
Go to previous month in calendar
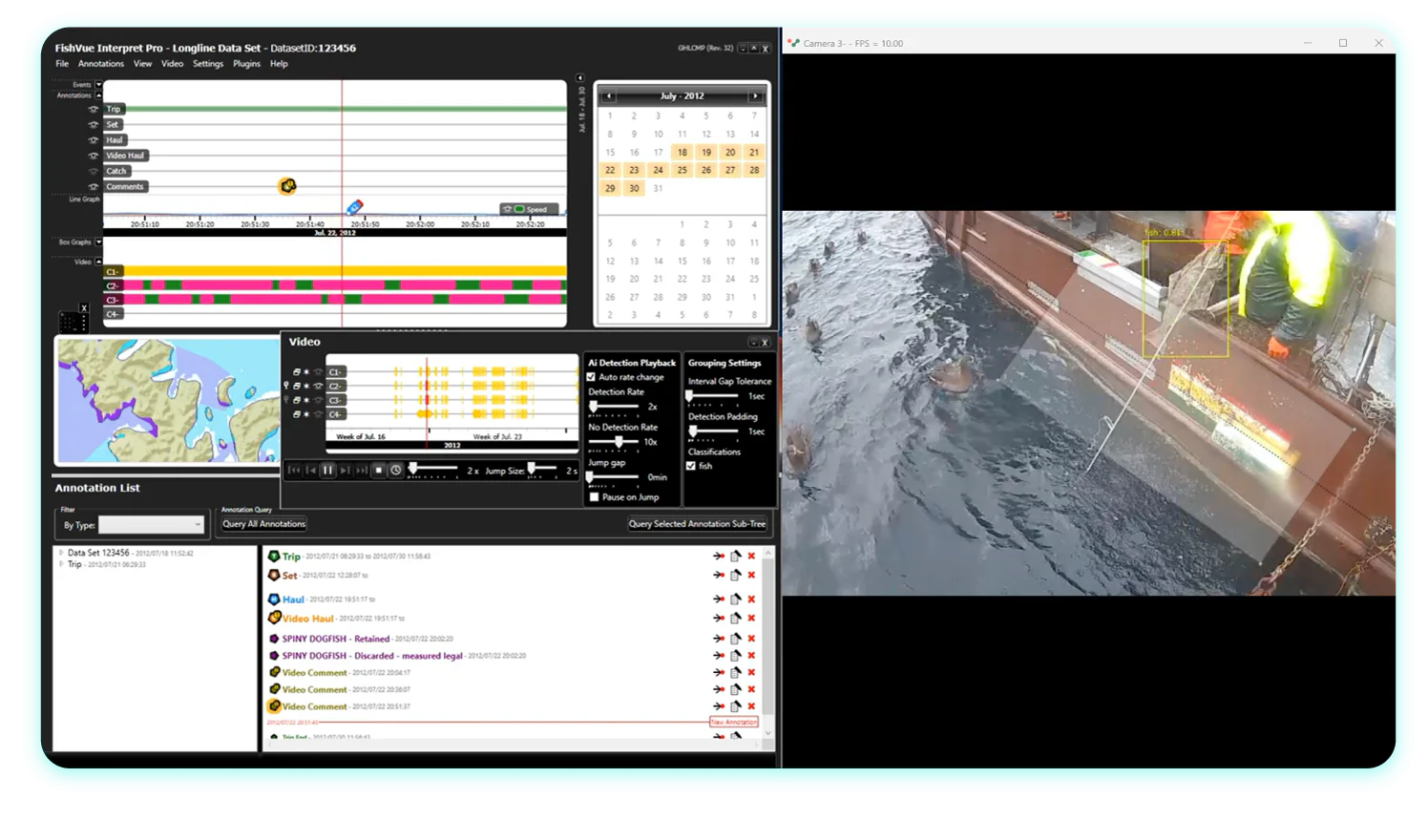tap(608, 95)
